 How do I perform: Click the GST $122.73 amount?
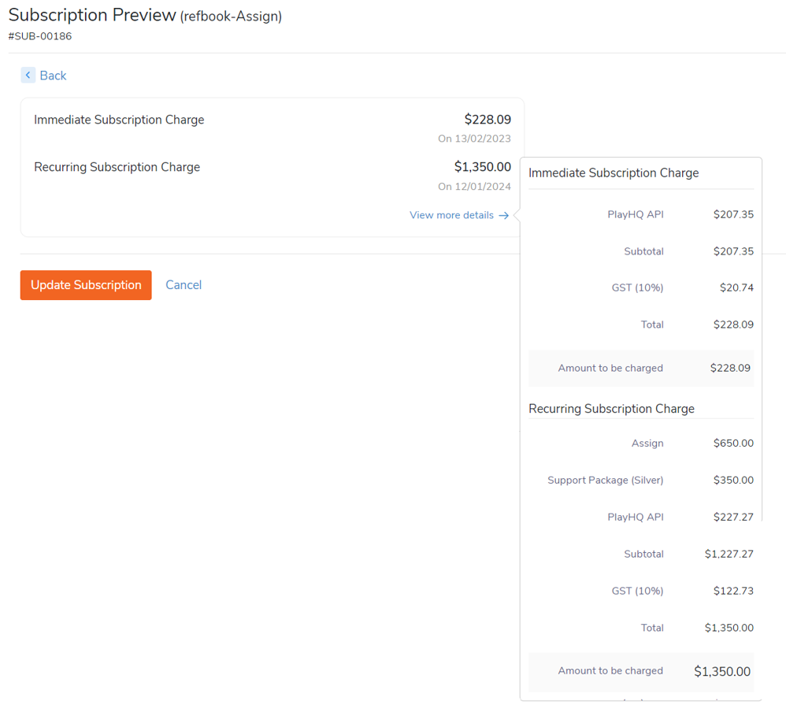pyautogui.click(x=732, y=592)
